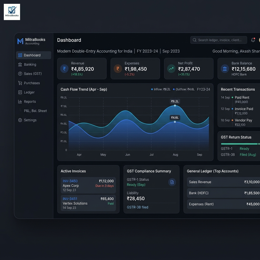Open the Banking menu item

pyautogui.click(x=34, y=64)
